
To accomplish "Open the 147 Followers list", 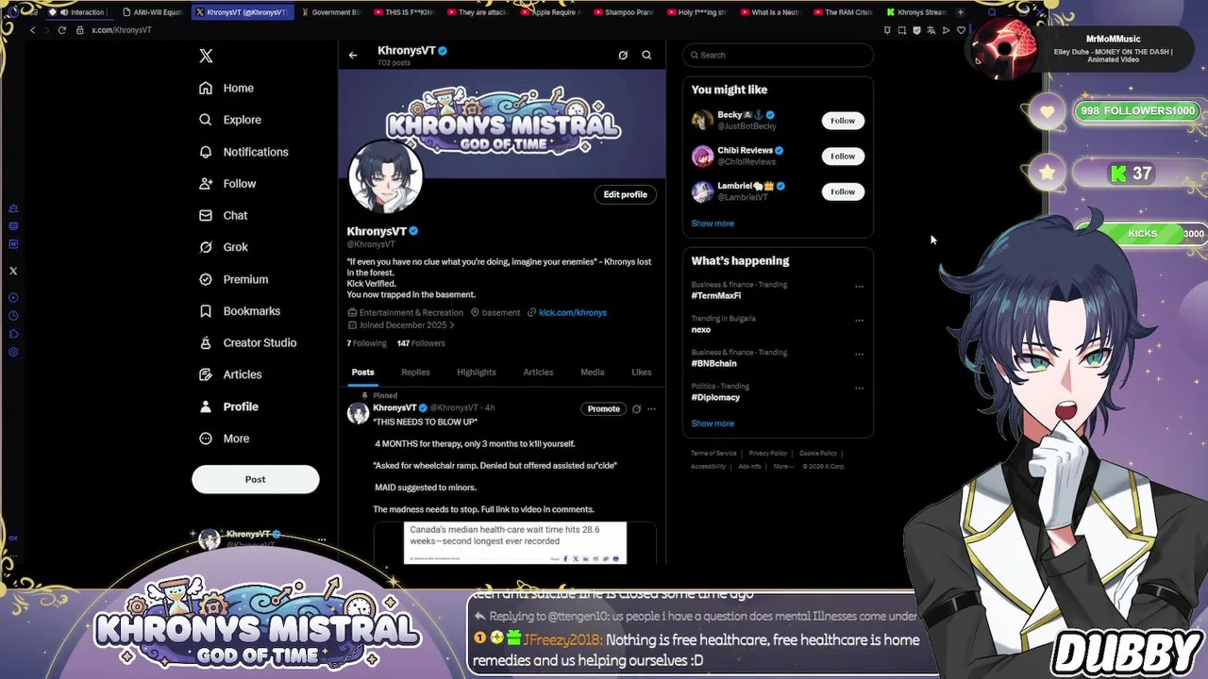I will tap(421, 343).
